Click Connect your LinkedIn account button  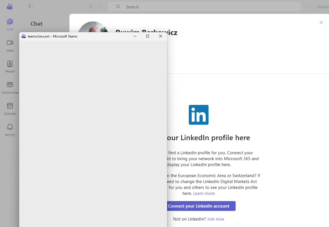click(x=201, y=206)
